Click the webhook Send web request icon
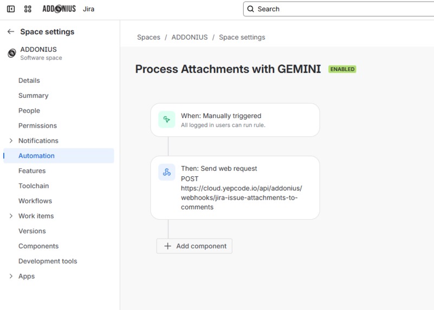The image size is (434, 310). (167, 173)
